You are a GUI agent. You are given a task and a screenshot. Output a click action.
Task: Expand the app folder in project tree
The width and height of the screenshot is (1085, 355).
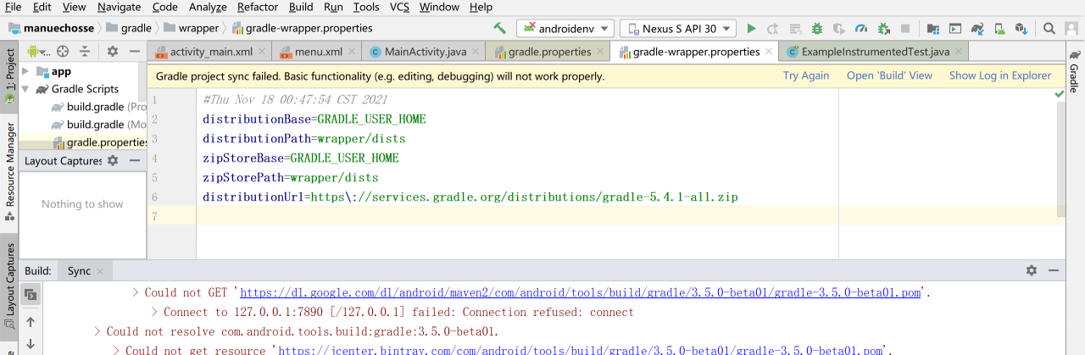point(27,72)
